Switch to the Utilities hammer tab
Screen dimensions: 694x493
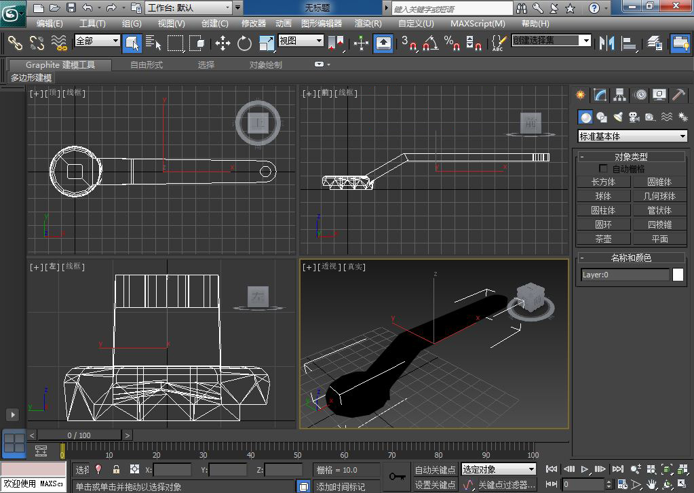coord(678,95)
